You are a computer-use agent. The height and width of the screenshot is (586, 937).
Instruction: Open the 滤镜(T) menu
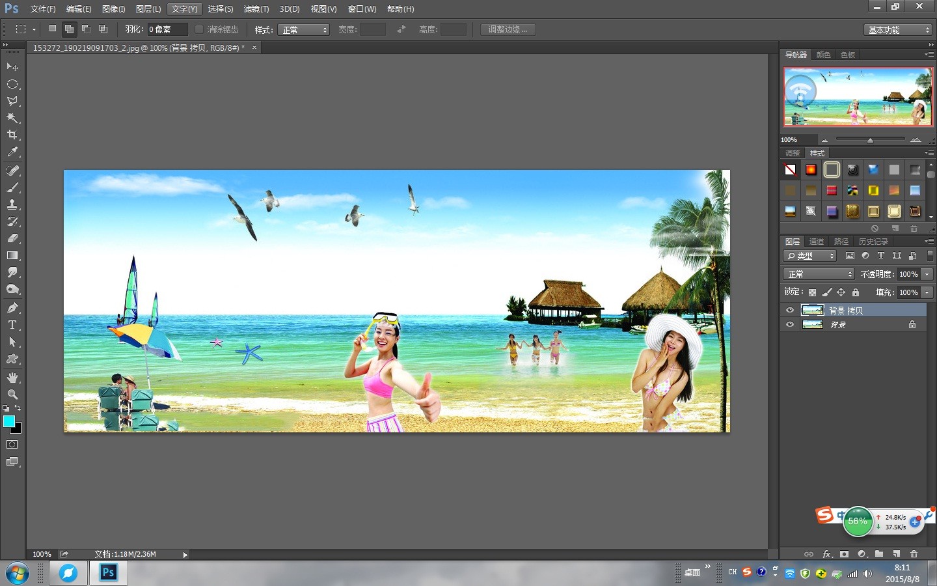256,9
